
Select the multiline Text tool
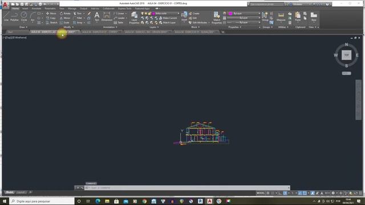pos(97,17)
